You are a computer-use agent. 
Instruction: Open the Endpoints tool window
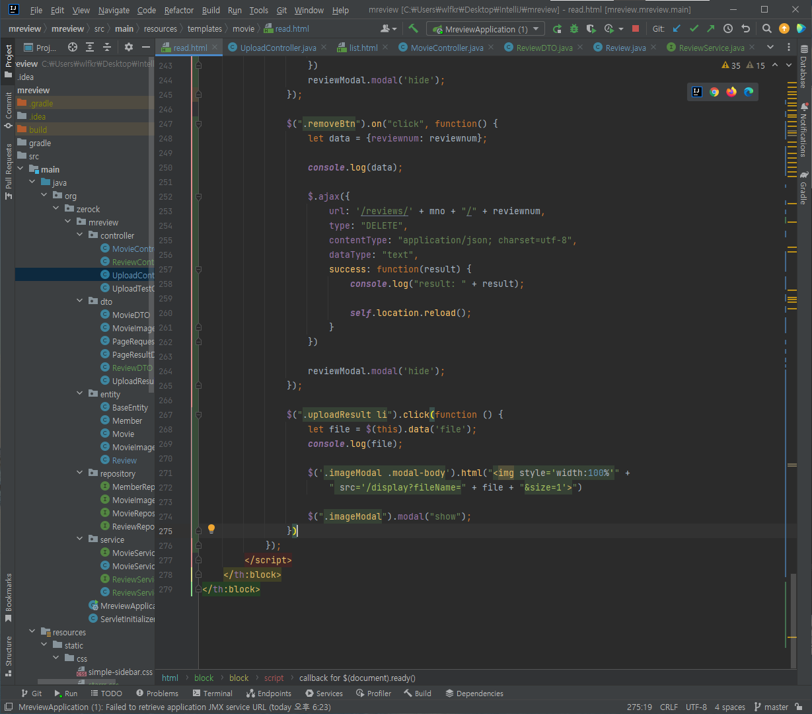coord(269,694)
